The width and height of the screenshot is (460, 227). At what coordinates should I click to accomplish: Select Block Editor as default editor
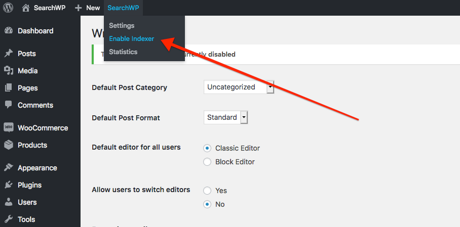tap(207, 162)
